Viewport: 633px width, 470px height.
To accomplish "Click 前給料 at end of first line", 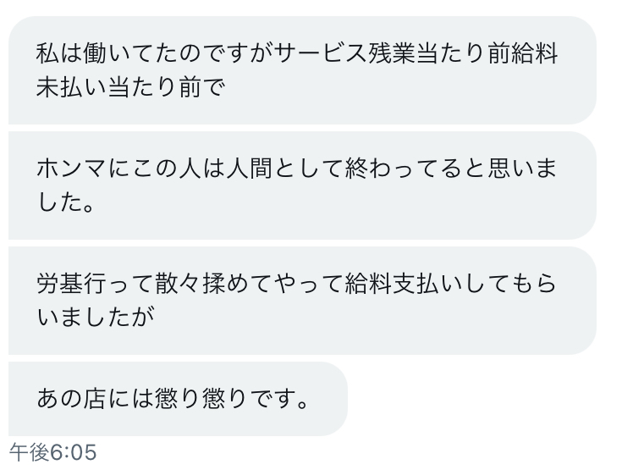I will [523, 55].
